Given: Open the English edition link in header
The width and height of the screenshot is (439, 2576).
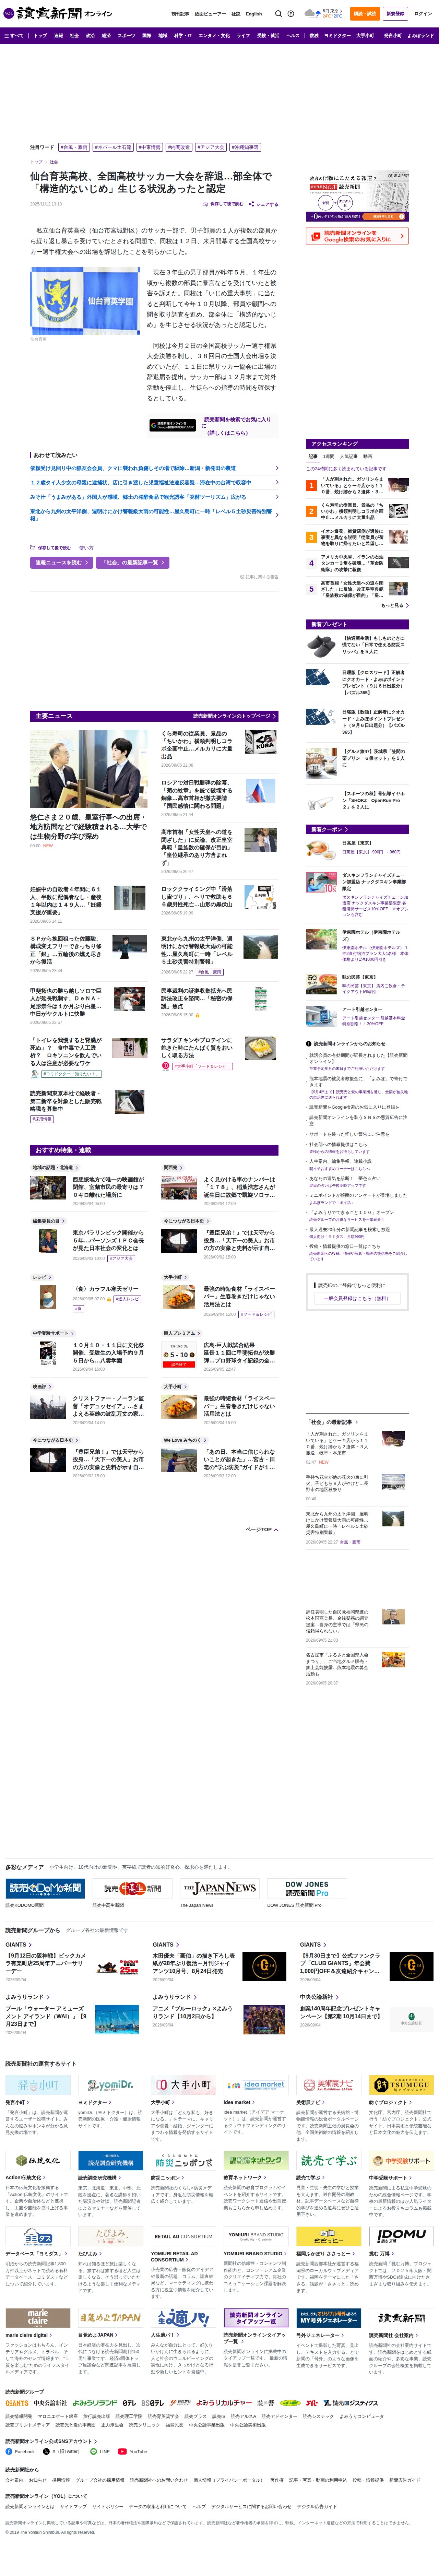Looking at the screenshot, I should coord(254,14).
